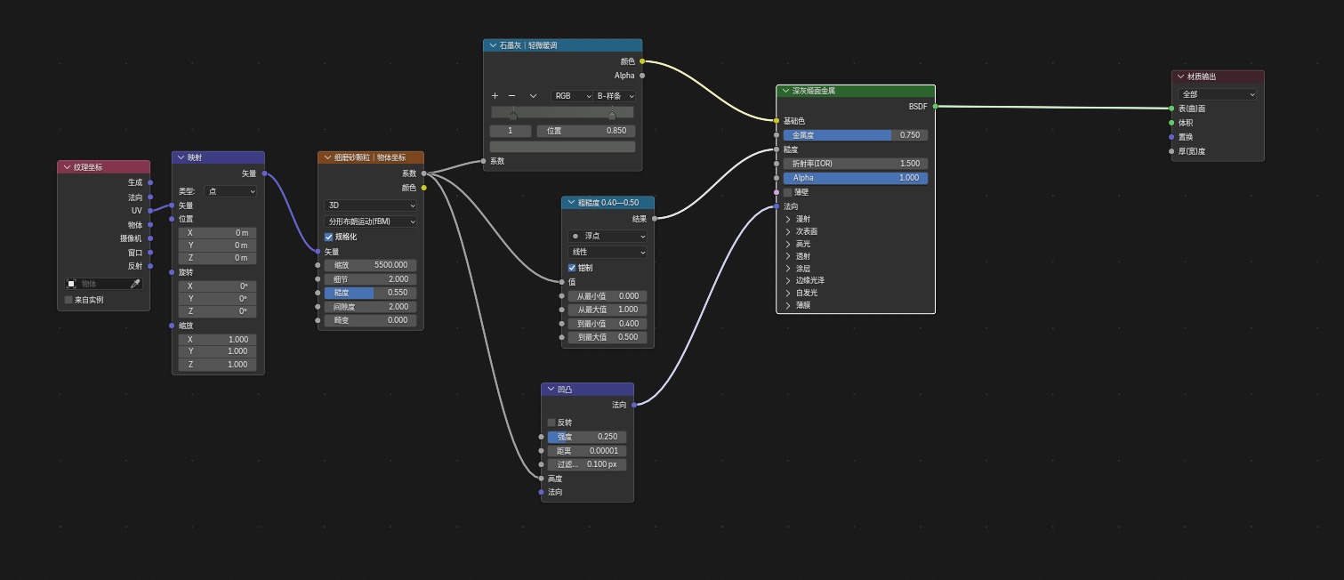
Task: Click the 位置 0.850 field of the color ramp
Action: [586, 131]
